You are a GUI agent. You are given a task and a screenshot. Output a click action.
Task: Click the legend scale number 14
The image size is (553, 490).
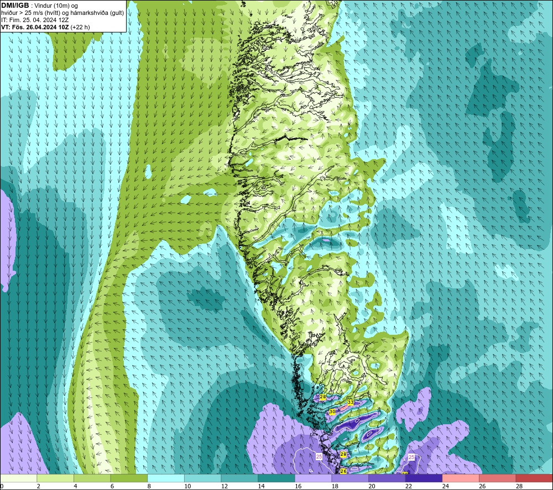[262, 486]
